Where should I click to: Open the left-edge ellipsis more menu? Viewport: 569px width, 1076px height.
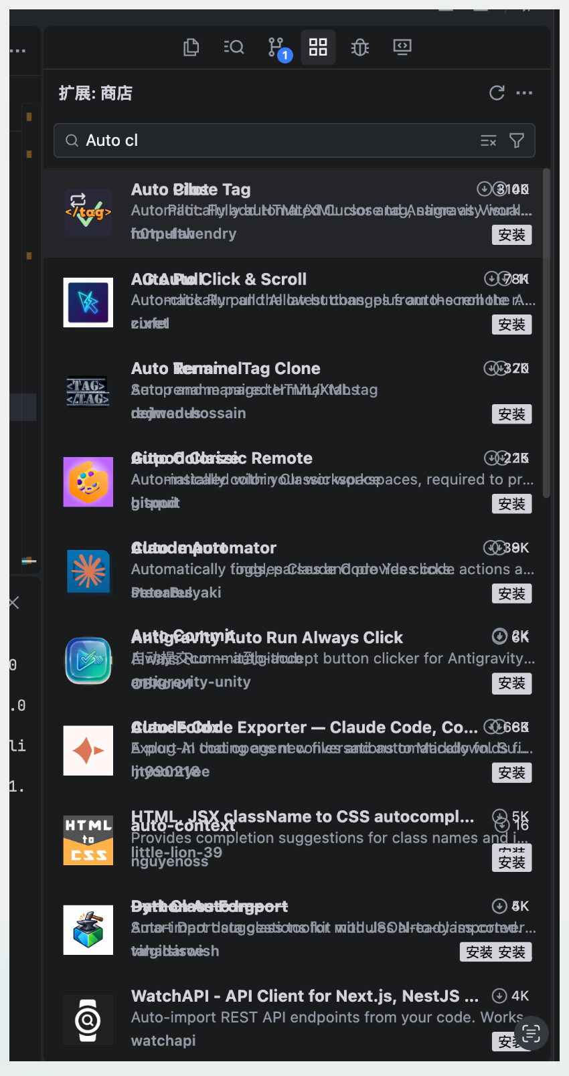tap(18, 51)
